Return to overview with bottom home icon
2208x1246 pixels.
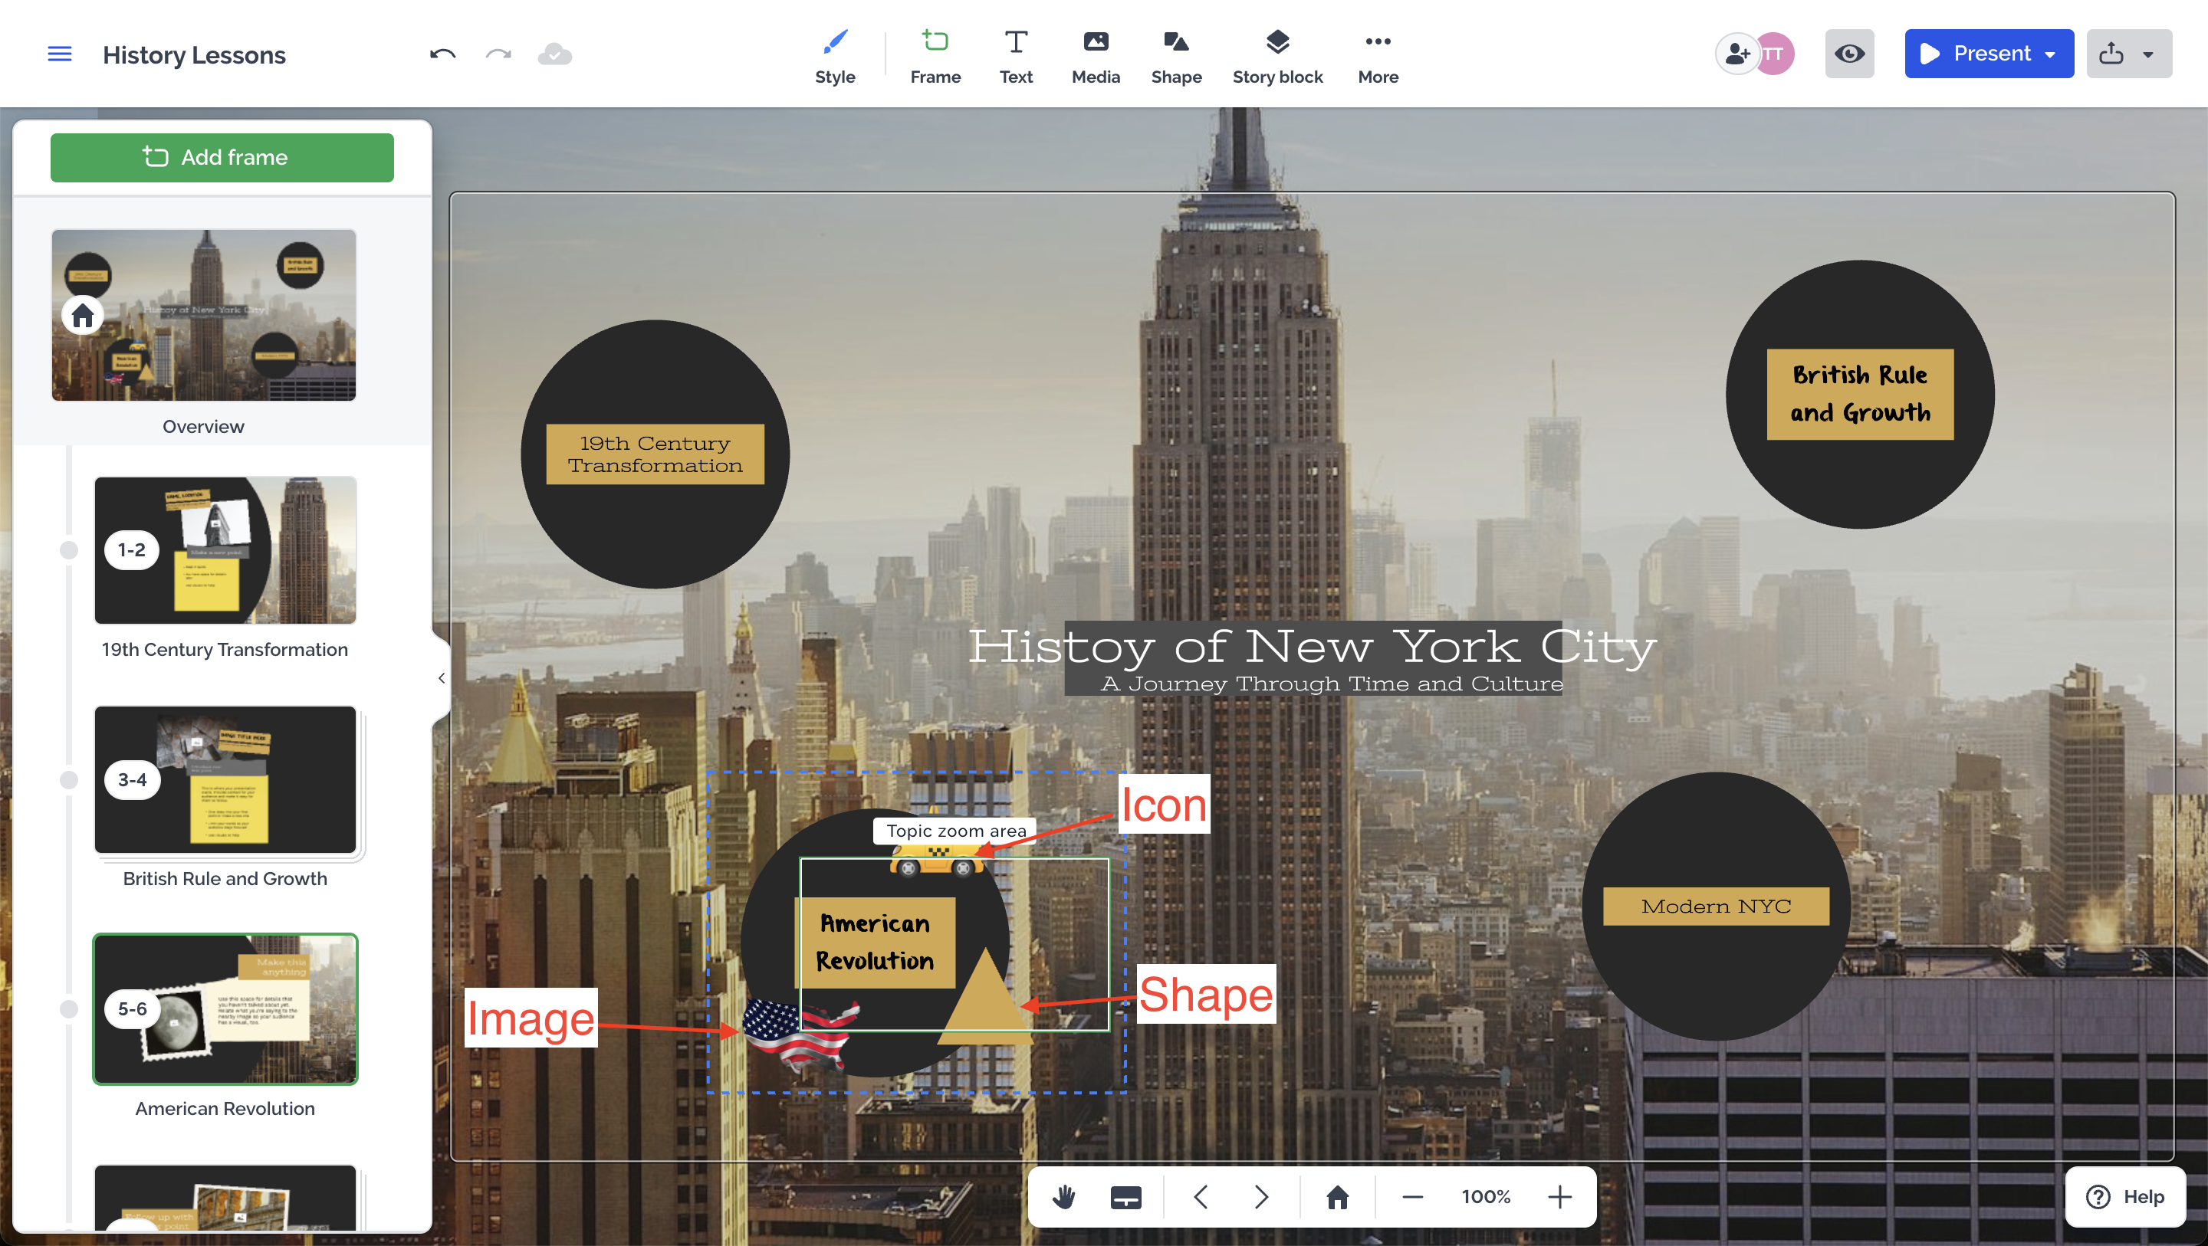[x=1337, y=1197]
